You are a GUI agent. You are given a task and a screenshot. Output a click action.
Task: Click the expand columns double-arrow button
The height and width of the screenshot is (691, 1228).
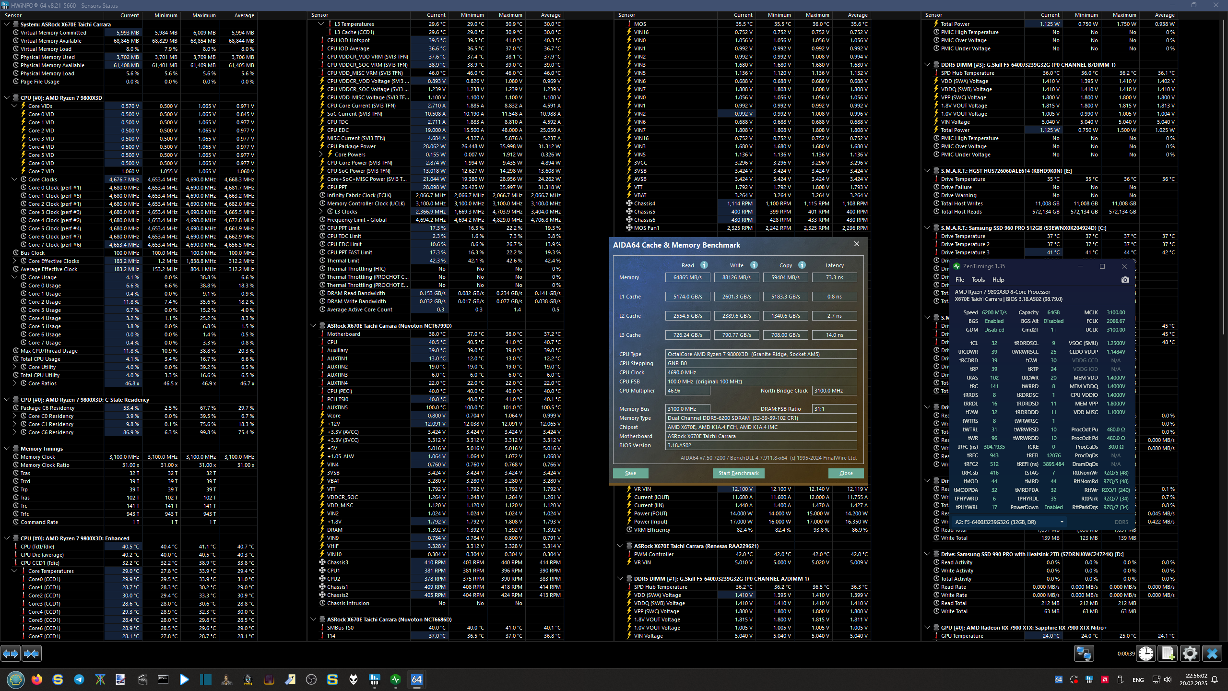(11, 653)
